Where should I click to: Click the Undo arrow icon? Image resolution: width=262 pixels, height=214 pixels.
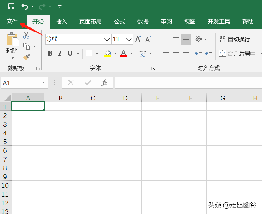click(25, 7)
